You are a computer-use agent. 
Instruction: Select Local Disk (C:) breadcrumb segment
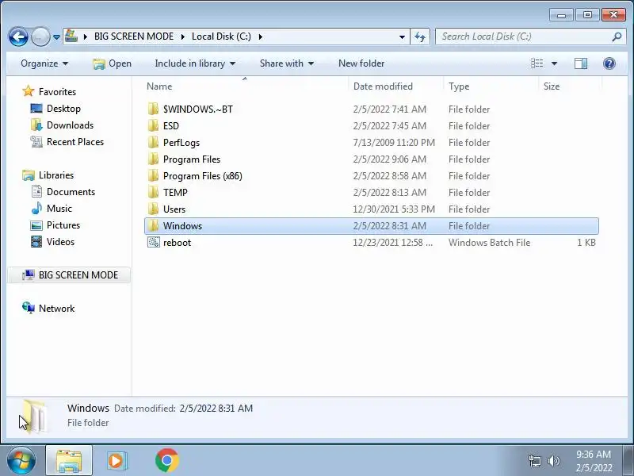pyautogui.click(x=221, y=36)
